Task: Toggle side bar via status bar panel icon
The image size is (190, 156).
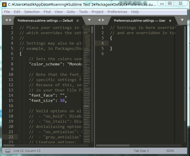Action: (8, 151)
